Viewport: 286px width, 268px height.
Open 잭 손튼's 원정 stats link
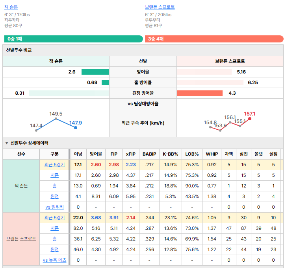coord(54,196)
